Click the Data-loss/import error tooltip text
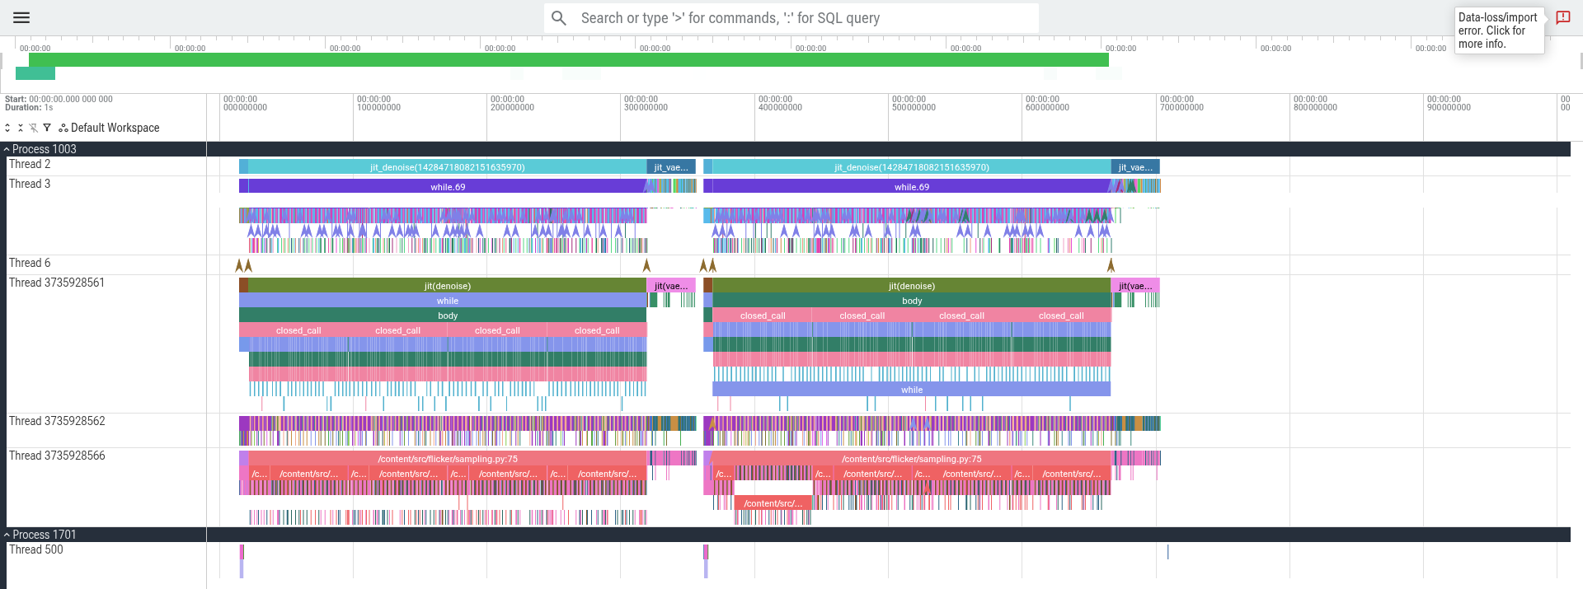Image resolution: width=1583 pixels, height=589 pixels. 1498,30
